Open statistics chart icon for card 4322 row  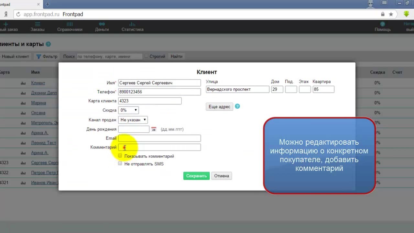(23, 173)
